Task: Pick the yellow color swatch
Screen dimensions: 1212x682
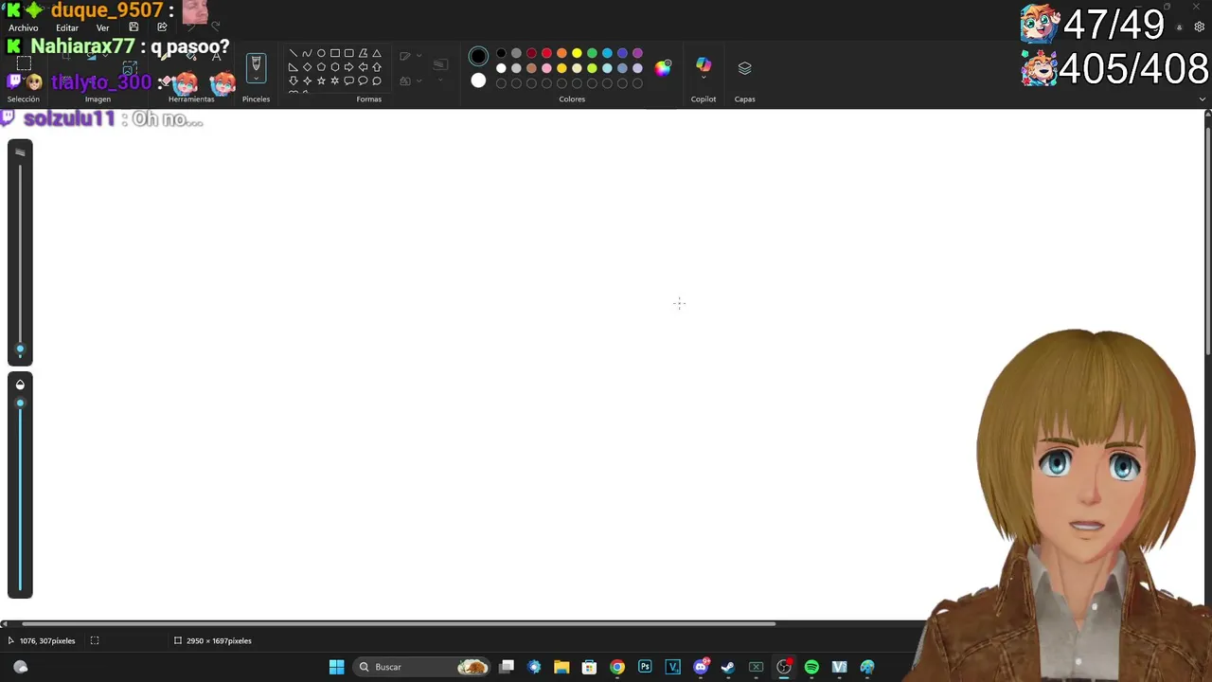Action: pos(577,53)
